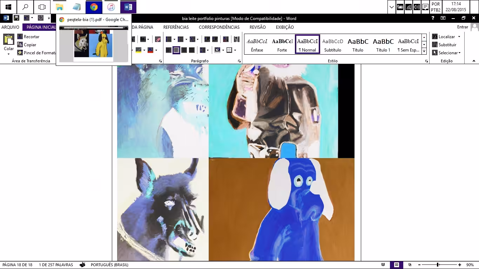Open Localizar with the binoculars icon
Screen dimensions: 479x269
click(444, 37)
